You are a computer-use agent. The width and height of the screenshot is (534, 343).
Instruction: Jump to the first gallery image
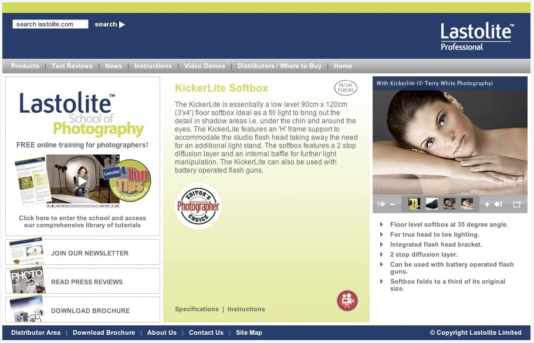(381, 204)
